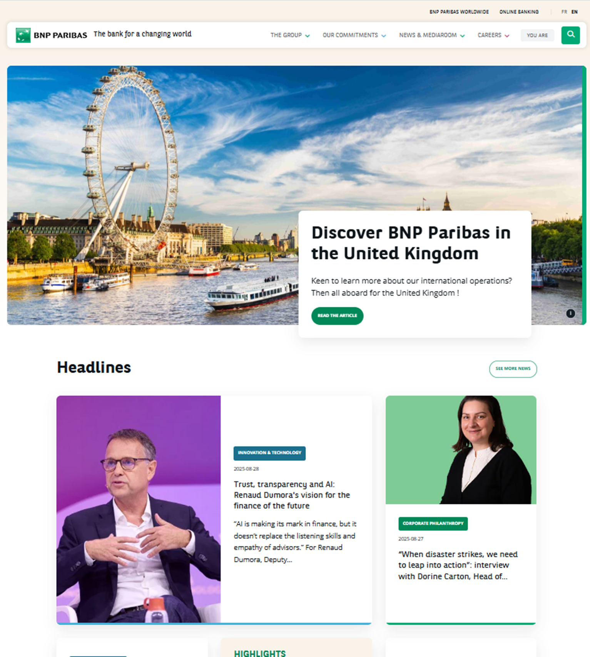Click Renaud Dumora article photo
Screen dimensions: 590x657
coord(139,509)
